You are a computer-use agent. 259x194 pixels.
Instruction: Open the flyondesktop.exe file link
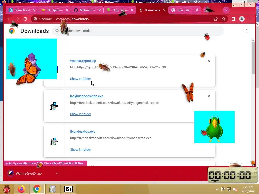pos(83,131)
